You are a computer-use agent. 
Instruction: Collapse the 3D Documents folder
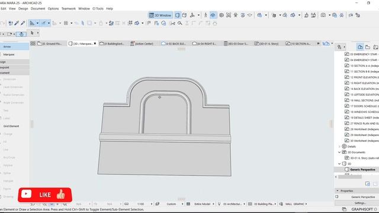(x=339, y=153)
